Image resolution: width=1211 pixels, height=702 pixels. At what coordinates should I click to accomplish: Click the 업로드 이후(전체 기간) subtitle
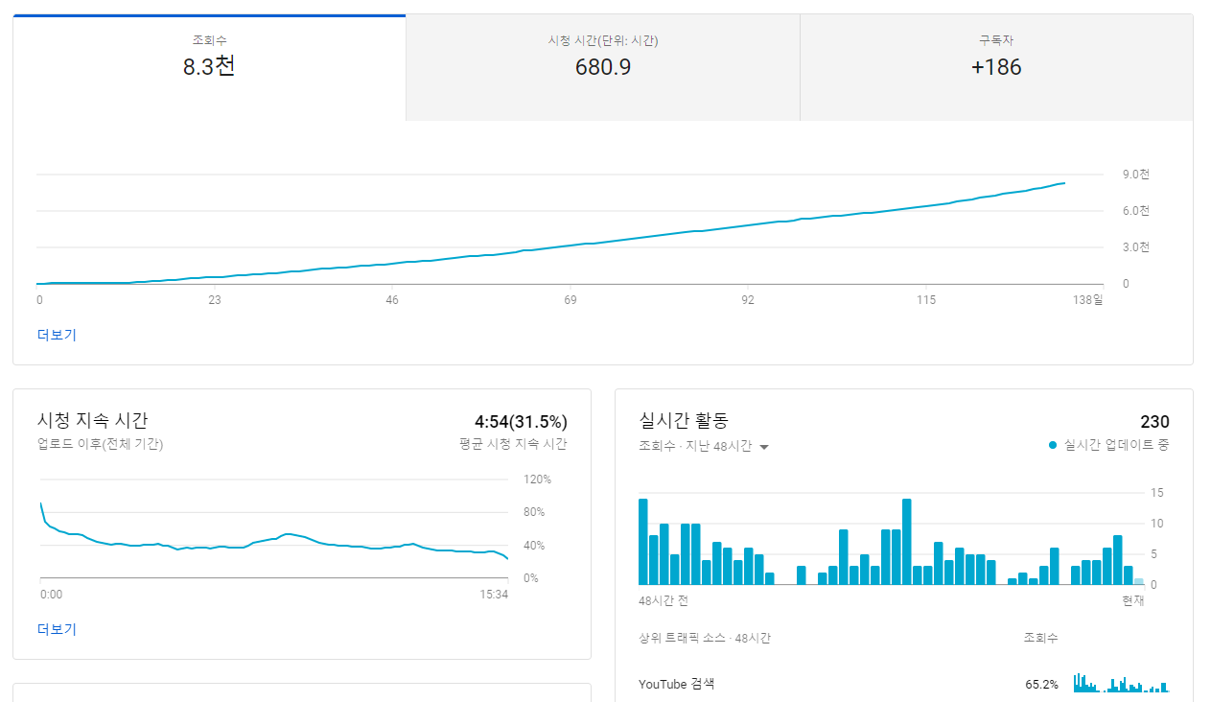(x=100, y=444)
